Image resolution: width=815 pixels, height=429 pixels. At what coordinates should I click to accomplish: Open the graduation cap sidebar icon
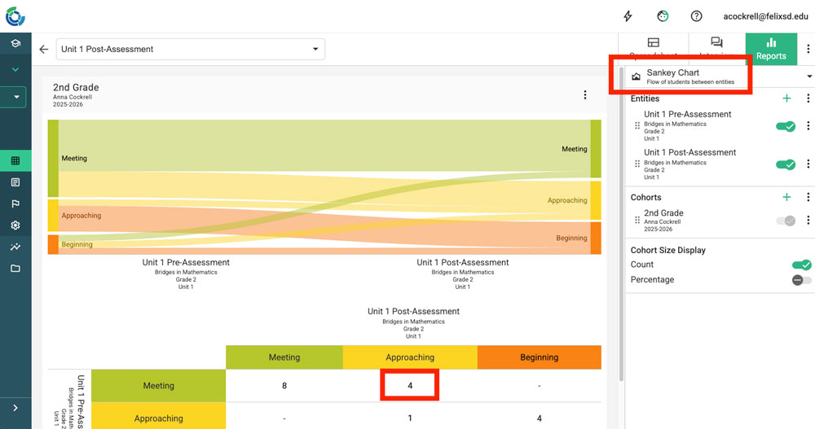(15, 43)
